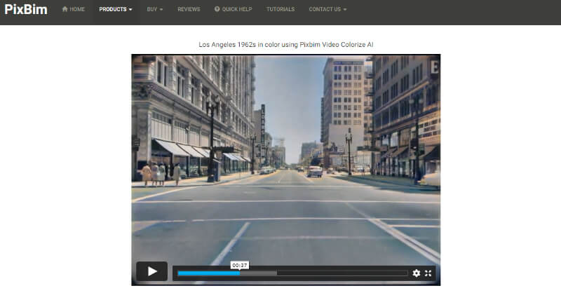Play the Los Angeles colorized video
The width and height of the screenshot is (561, 293).
(x=151, y=271)
